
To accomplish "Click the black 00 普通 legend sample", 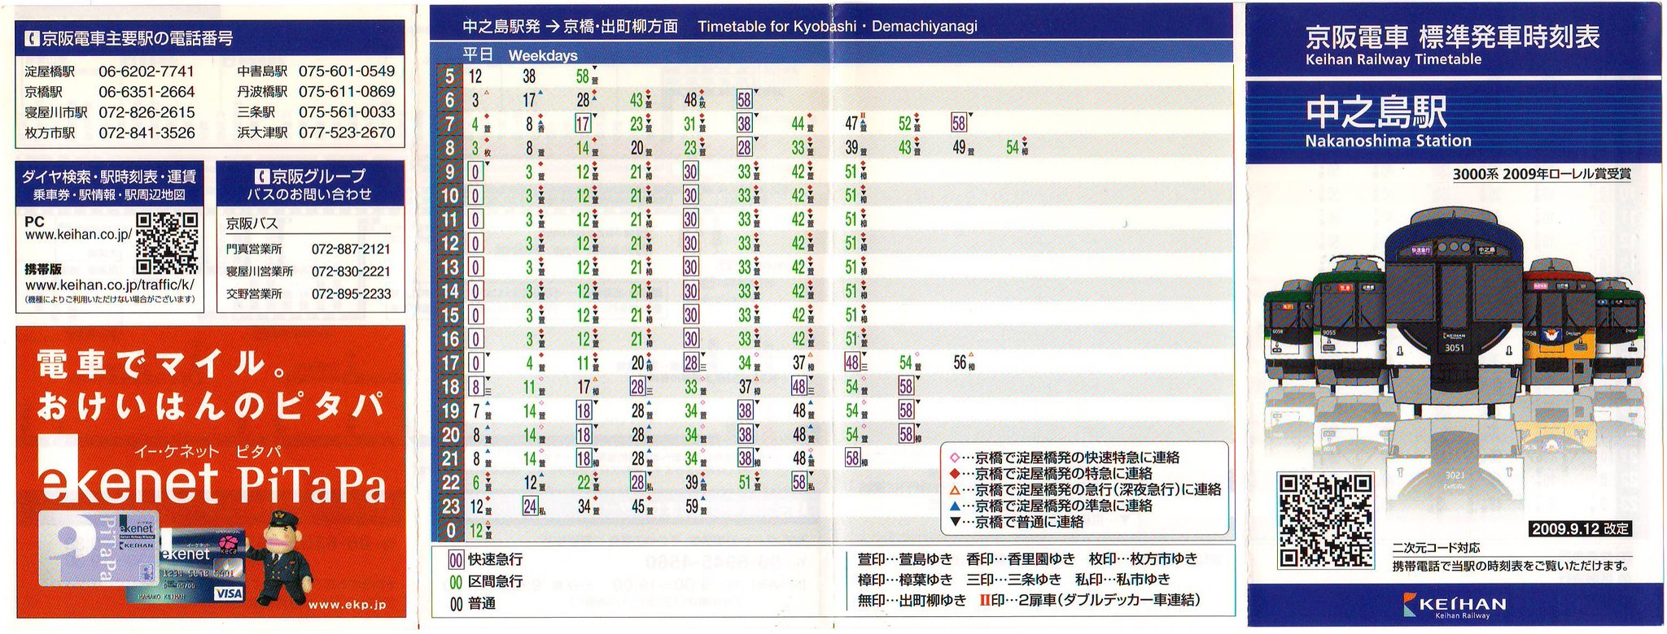I will pyautogui.click(x=456, y=604).
